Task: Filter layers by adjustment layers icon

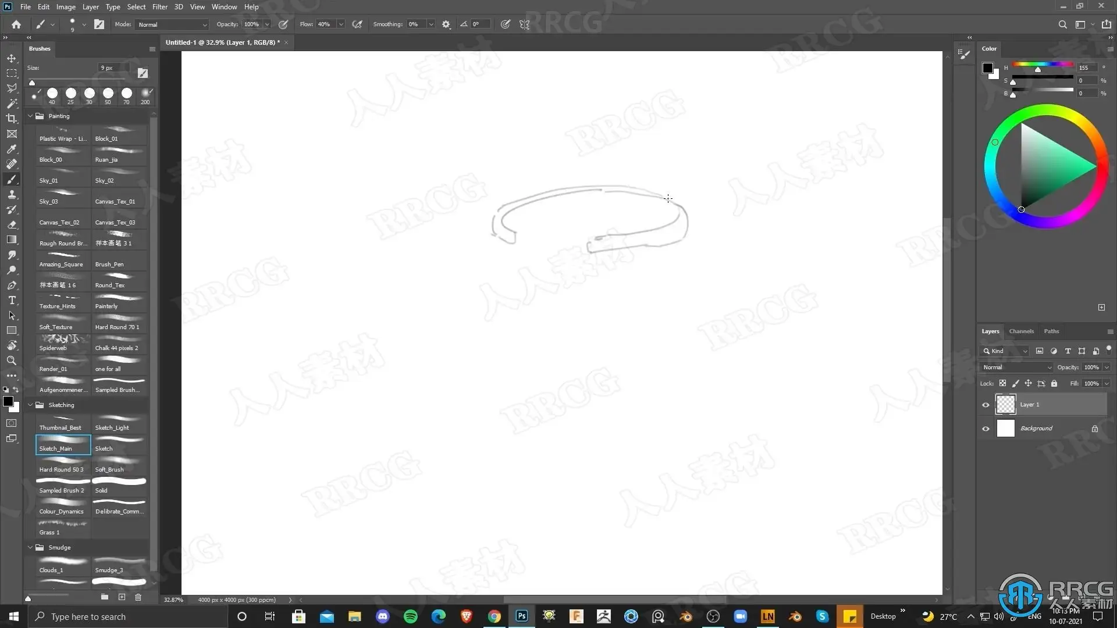Action: point(1054,351)
